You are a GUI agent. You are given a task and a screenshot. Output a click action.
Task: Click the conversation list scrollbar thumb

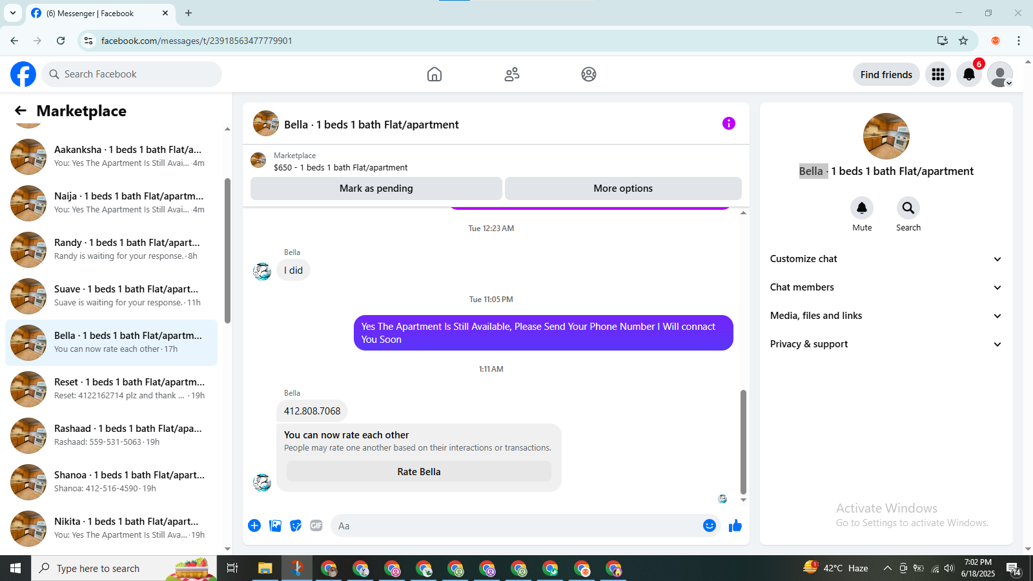pyautogui.click(x=227, y=250)
